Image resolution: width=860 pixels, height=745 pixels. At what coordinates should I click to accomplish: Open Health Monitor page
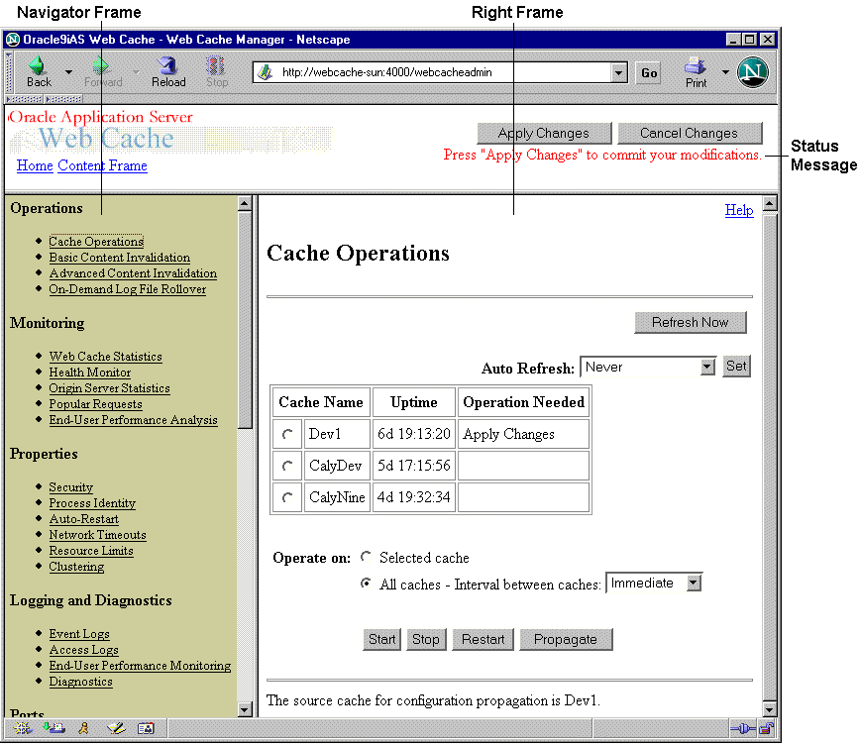point(90,372)
